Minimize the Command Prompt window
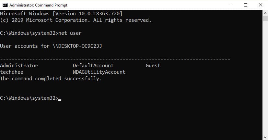Image resolution: width=268 pixels, height=140 pixels. (232, 5)
